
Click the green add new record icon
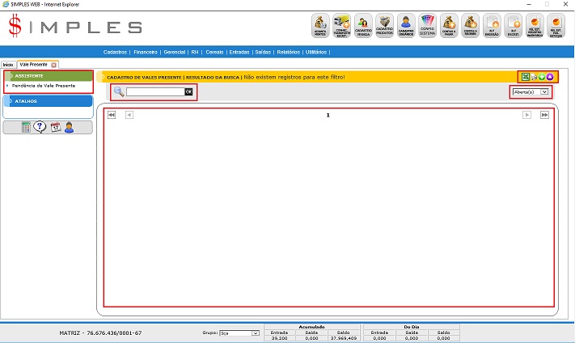pyautogui.click(x=542, y=77)
